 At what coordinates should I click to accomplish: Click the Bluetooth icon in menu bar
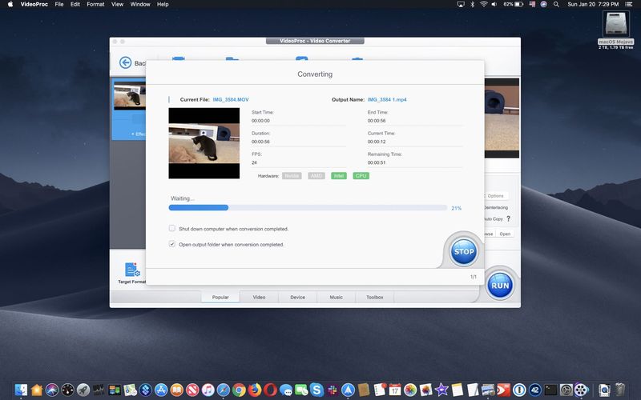(473, 4)
